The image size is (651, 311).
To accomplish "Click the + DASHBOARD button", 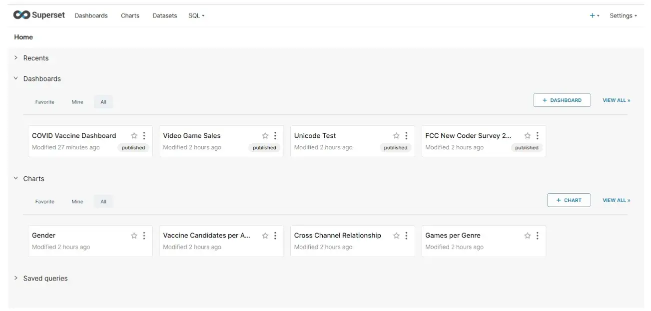I will pyautogui.click(x=562, y=100).
